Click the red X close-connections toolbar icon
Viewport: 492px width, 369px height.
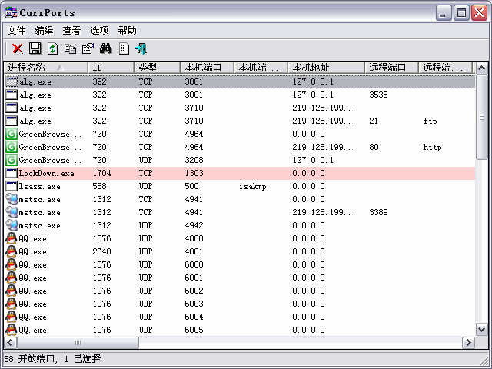[x=18, y=48]
